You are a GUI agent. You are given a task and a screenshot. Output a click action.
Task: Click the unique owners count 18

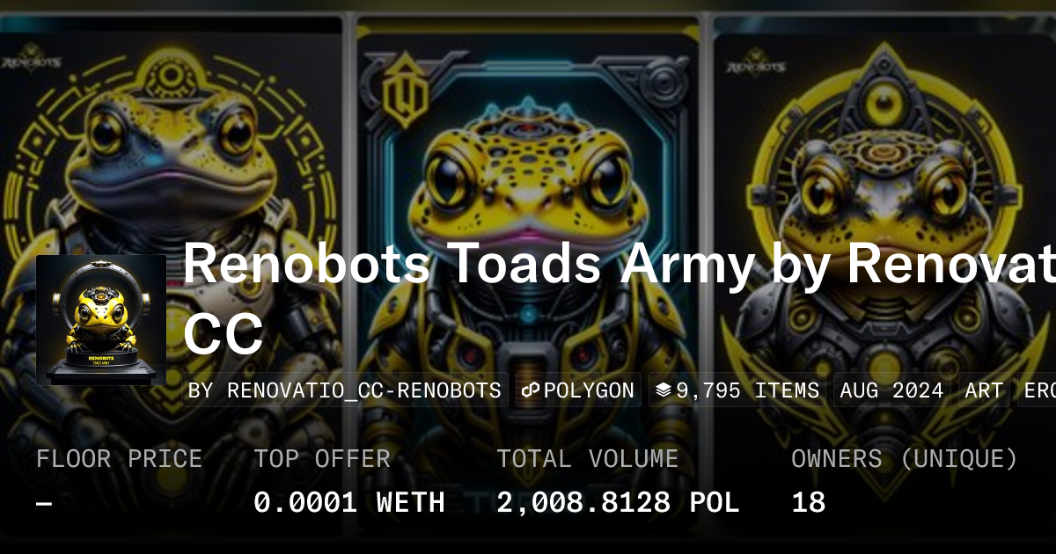(x=809, y=503)
